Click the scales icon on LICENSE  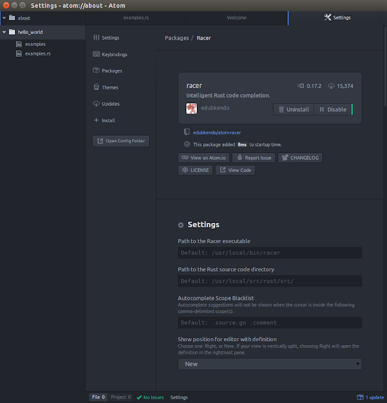coord(185,170)
